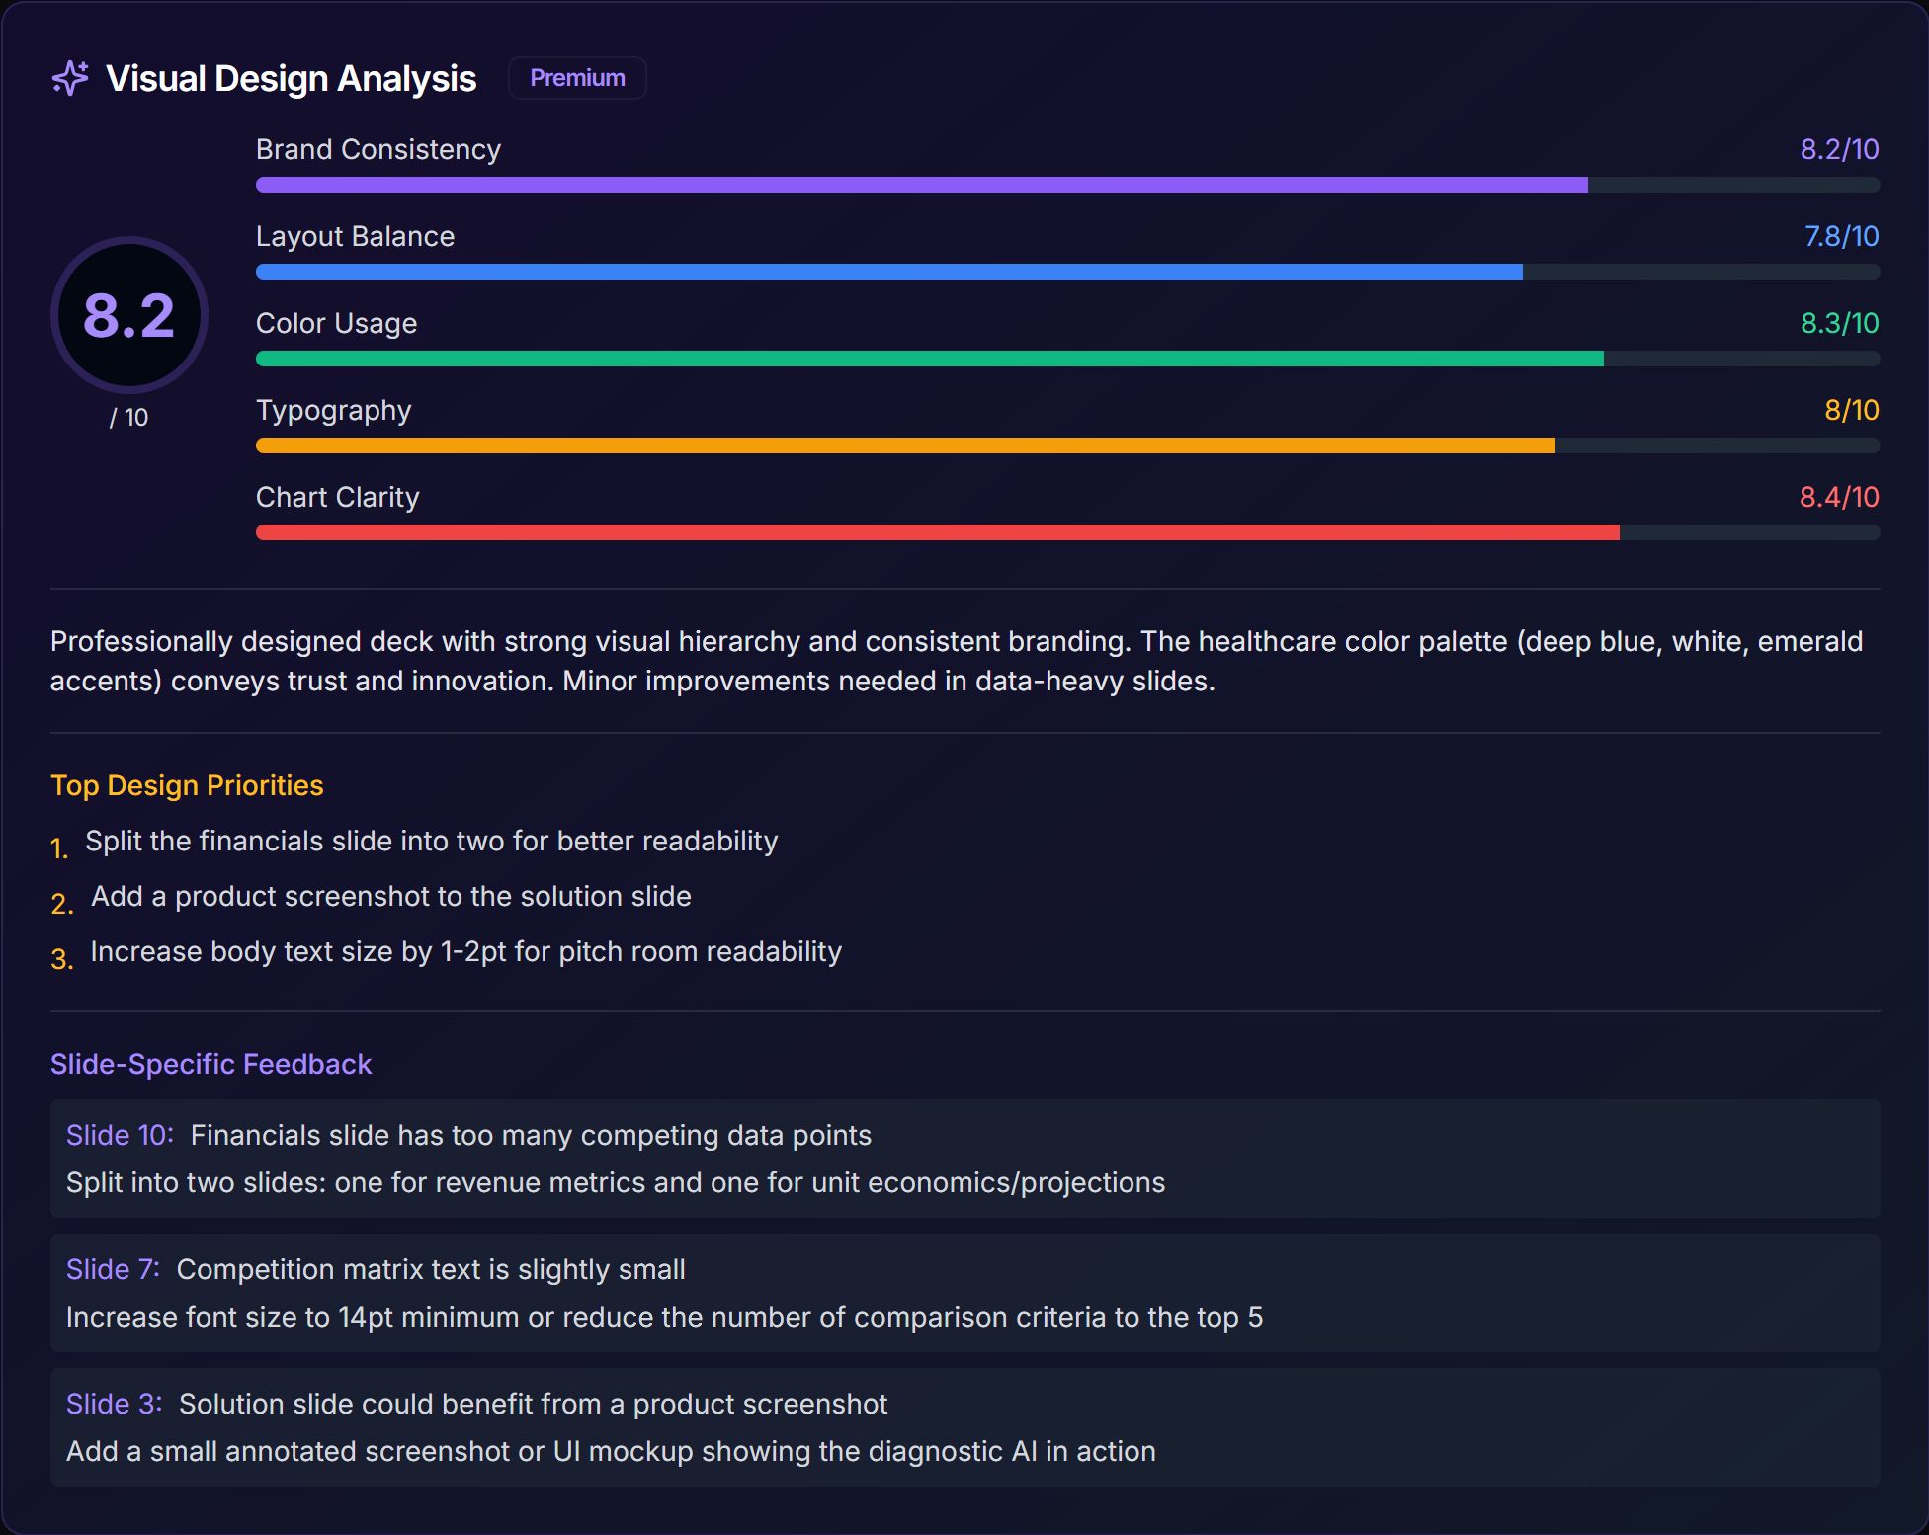Click the 8.3/10 Color Usage score
This screenshot has width=1929, height=1535.
(1839, 323)
